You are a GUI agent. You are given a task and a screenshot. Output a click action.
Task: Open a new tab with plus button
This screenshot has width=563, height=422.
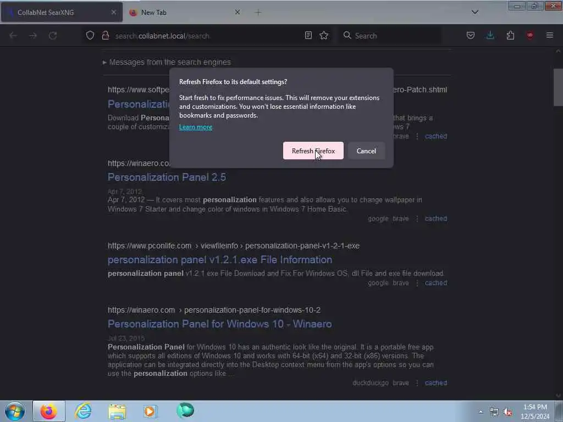coord(258,12)
